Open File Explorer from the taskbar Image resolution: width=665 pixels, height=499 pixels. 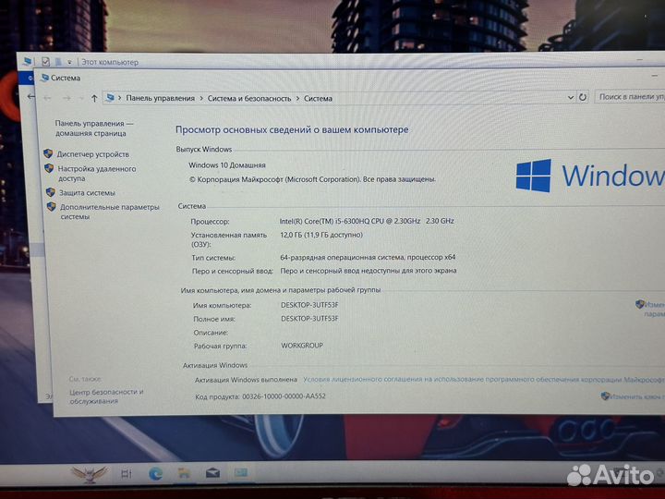point(184,473)
